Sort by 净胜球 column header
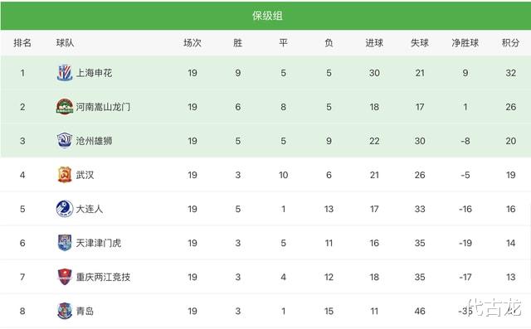The width and height of the screenshot is (531, 329). tap(465, 43)
